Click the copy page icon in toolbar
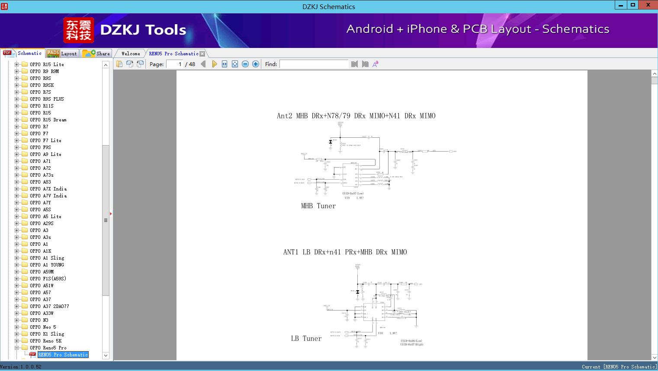This screenshot has height=371, width=658. coord(119,64)
